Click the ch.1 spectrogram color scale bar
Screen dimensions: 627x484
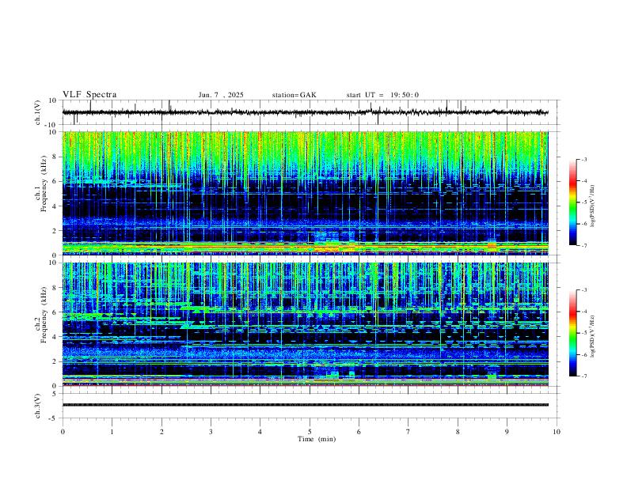pos(572,202)
